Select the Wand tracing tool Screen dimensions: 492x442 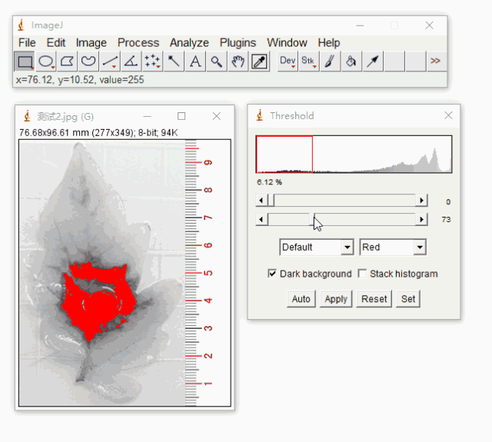click(x=174, y=61)
